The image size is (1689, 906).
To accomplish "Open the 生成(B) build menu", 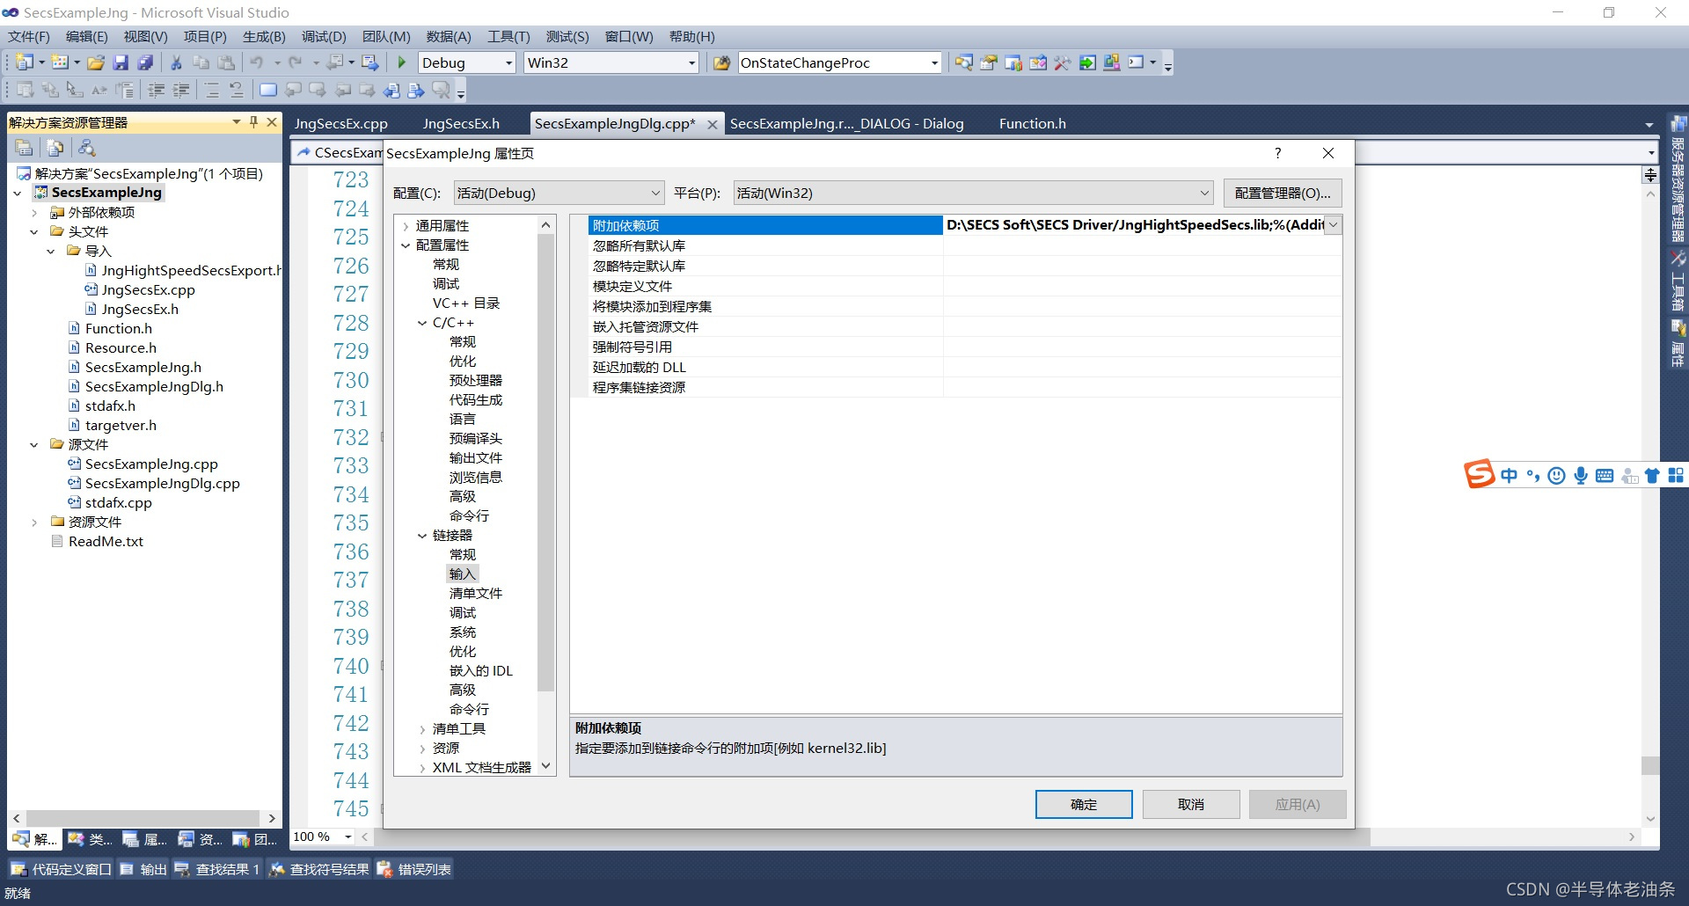I will 264,36.
